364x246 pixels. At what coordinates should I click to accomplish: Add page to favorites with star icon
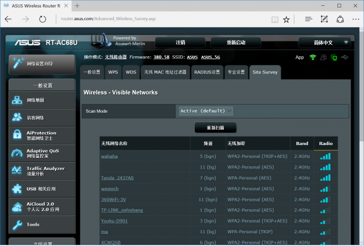[x=286, y=20]
